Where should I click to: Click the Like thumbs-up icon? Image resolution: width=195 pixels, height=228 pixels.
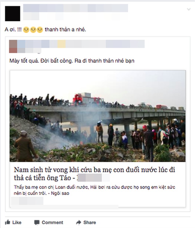(7, 222)
